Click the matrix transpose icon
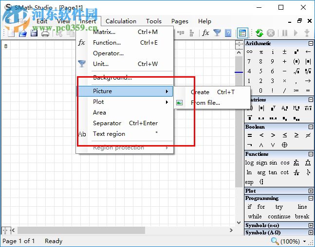Image resolution: width=315 pixels, height=247 pixels. pyautogui.click(x=273, y=108)
